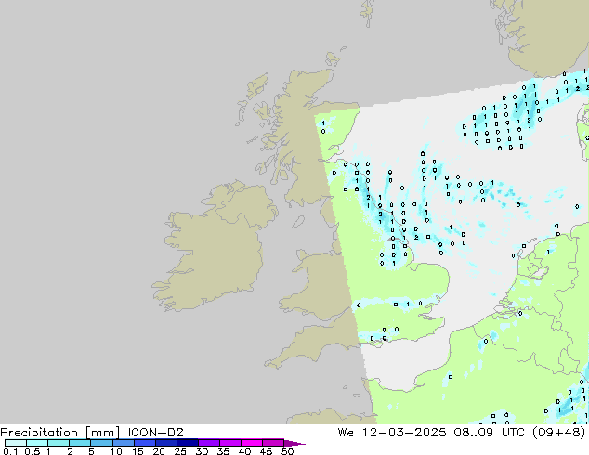589x455 pixels.
Task: Select the 45–50 mm legend swatch
Action: (x=273, y=443)
